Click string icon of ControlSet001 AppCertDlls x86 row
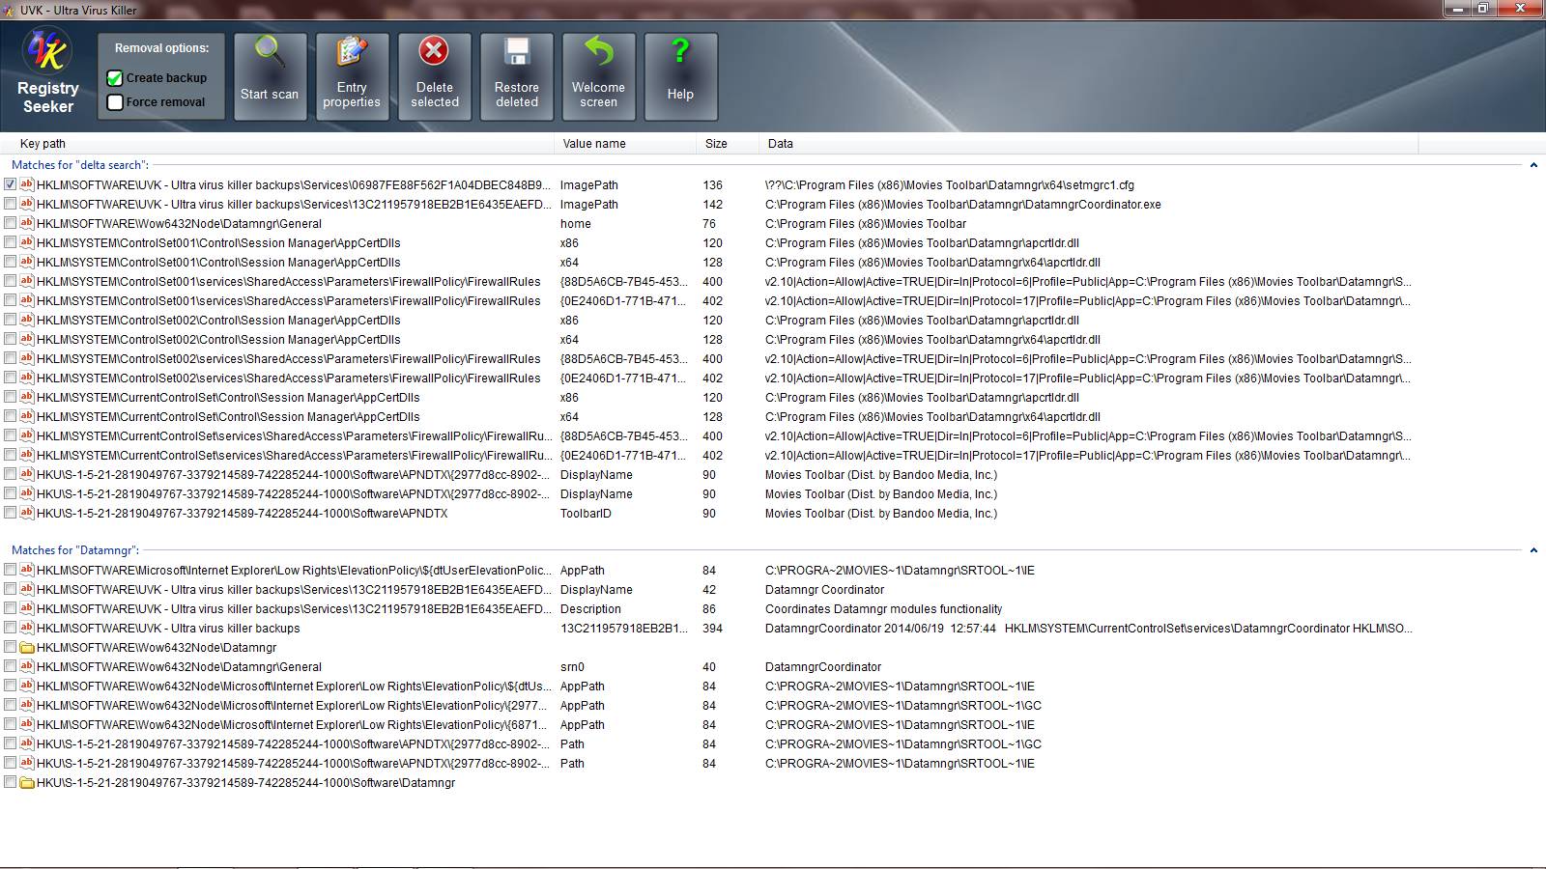Viewport: 1546px width, 869px height. pos(27,242)
